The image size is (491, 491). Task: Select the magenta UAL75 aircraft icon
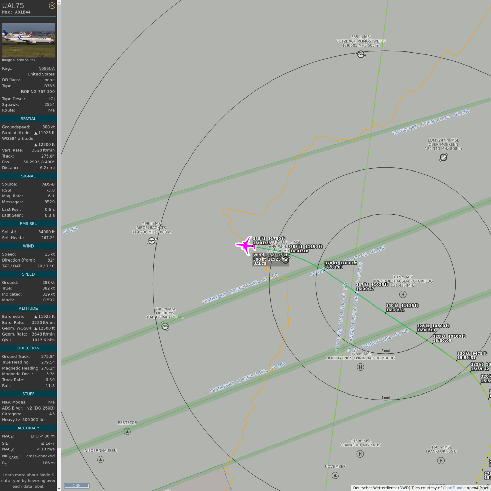coord(245,245)
